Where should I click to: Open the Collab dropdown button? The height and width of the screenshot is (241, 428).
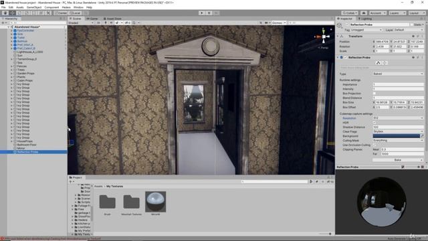pyautogui.click(x=350, y=13)
